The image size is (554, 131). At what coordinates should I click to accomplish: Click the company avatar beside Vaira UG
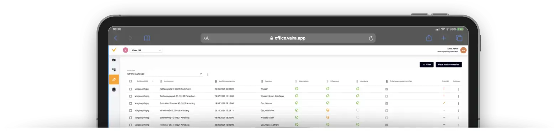pyautogui.click(x=125, y=50)
